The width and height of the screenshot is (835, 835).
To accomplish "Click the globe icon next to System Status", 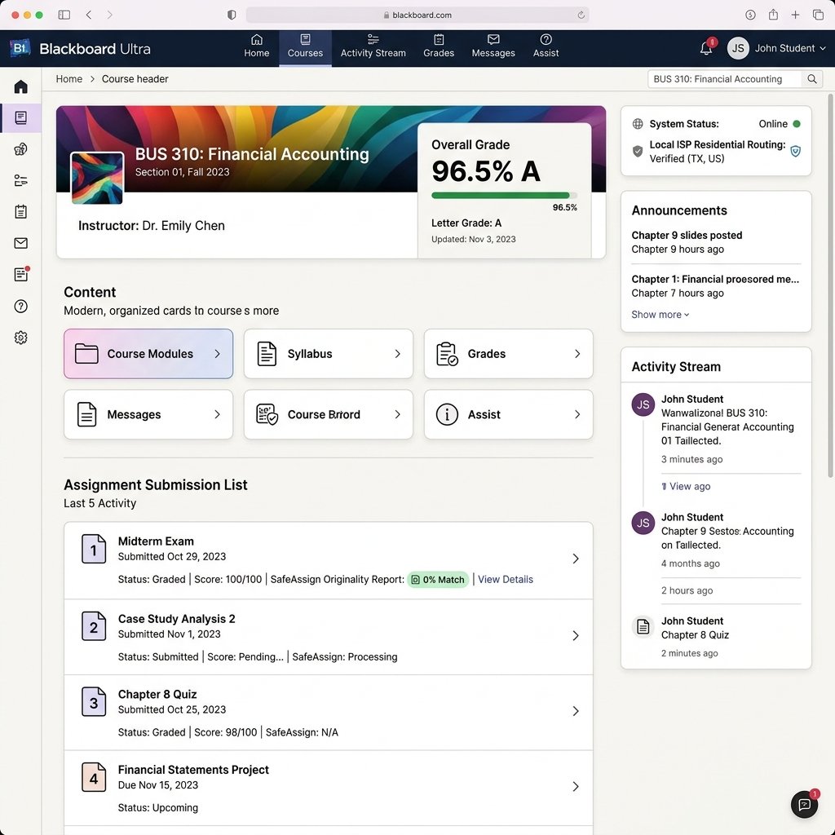I will (x=638, y=124).
